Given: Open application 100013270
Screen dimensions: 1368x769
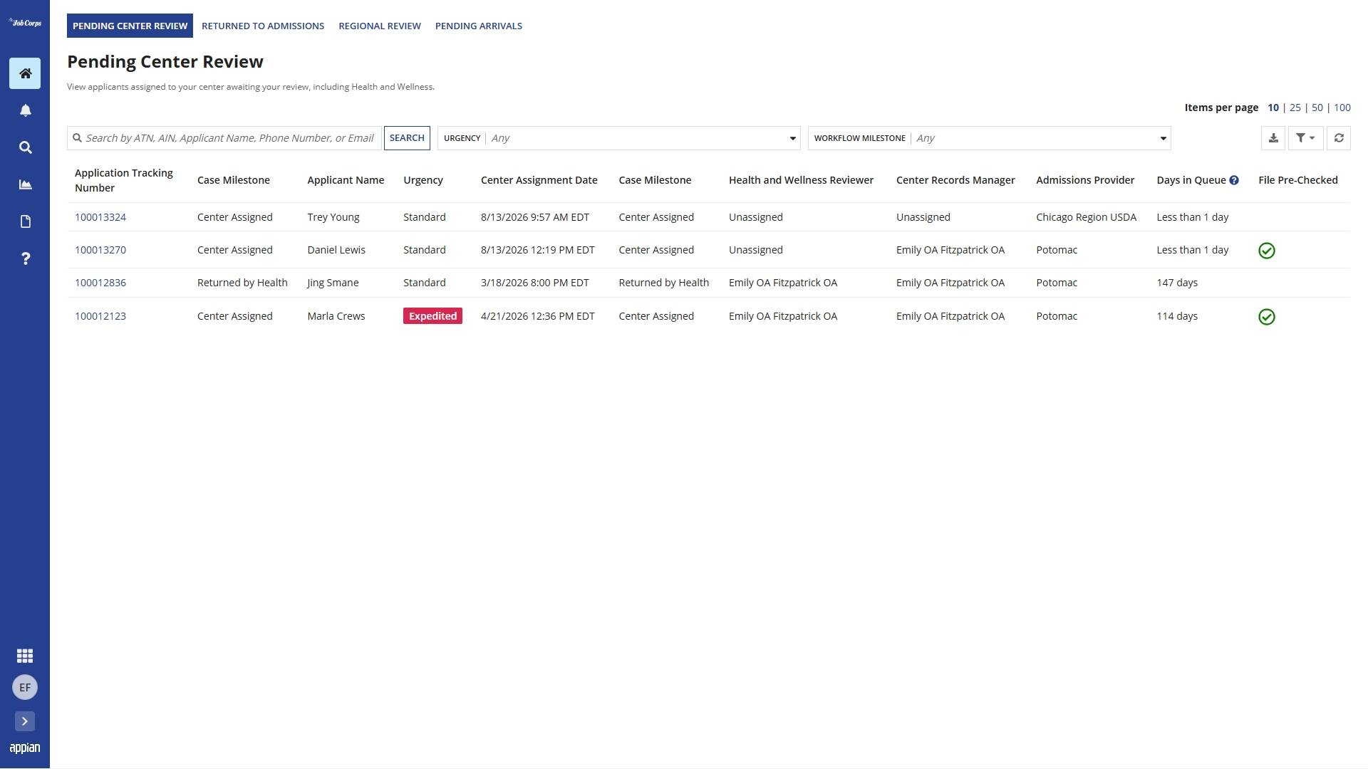Looking at the screenshot, I should point(100,250).
